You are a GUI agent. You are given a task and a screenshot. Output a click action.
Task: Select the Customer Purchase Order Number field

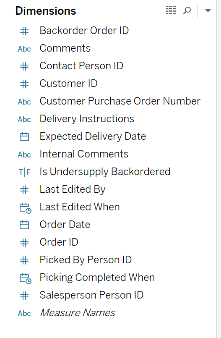[120, 101]
